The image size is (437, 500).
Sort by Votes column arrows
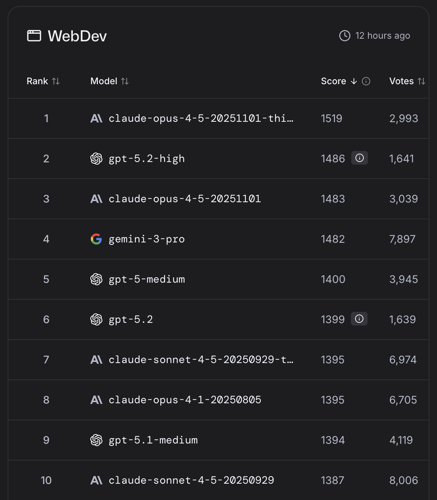(x=421, y=81)
